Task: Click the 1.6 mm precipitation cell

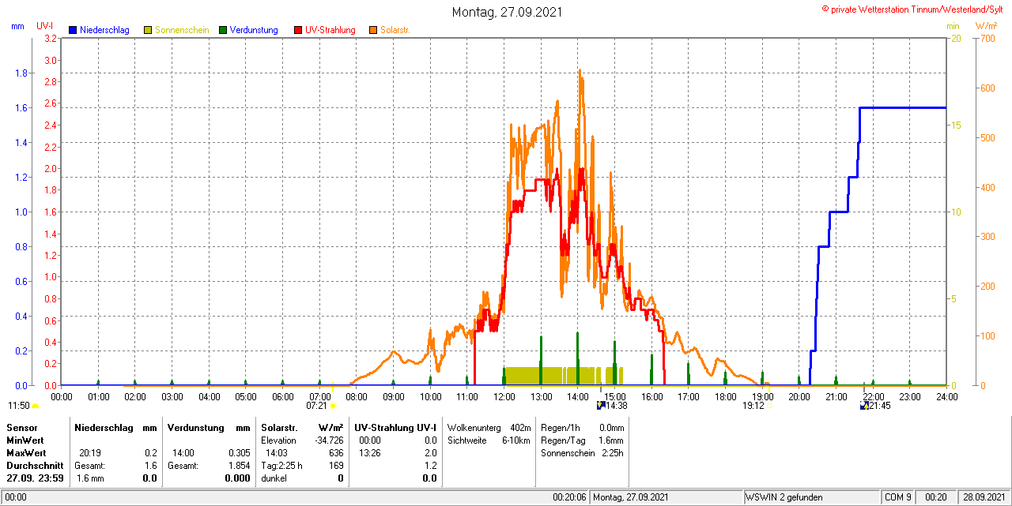Action: pos(91,478)
